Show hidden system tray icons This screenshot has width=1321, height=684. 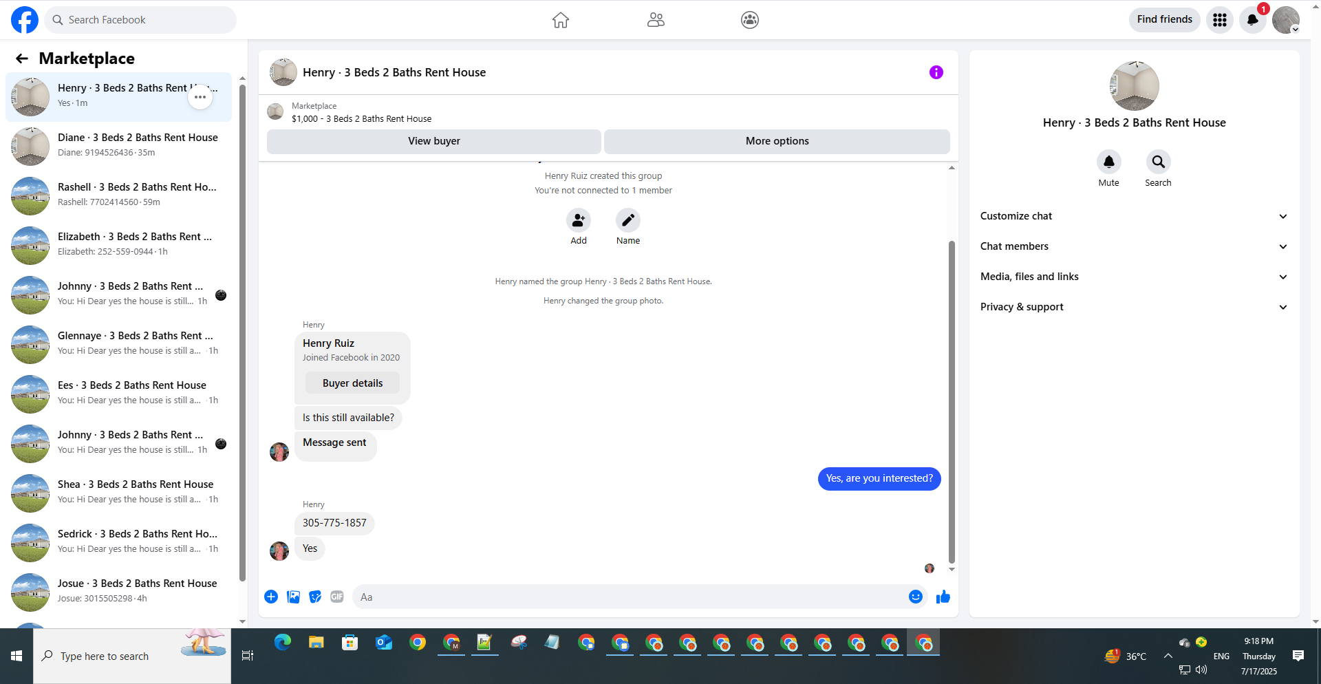[1168, 656]
